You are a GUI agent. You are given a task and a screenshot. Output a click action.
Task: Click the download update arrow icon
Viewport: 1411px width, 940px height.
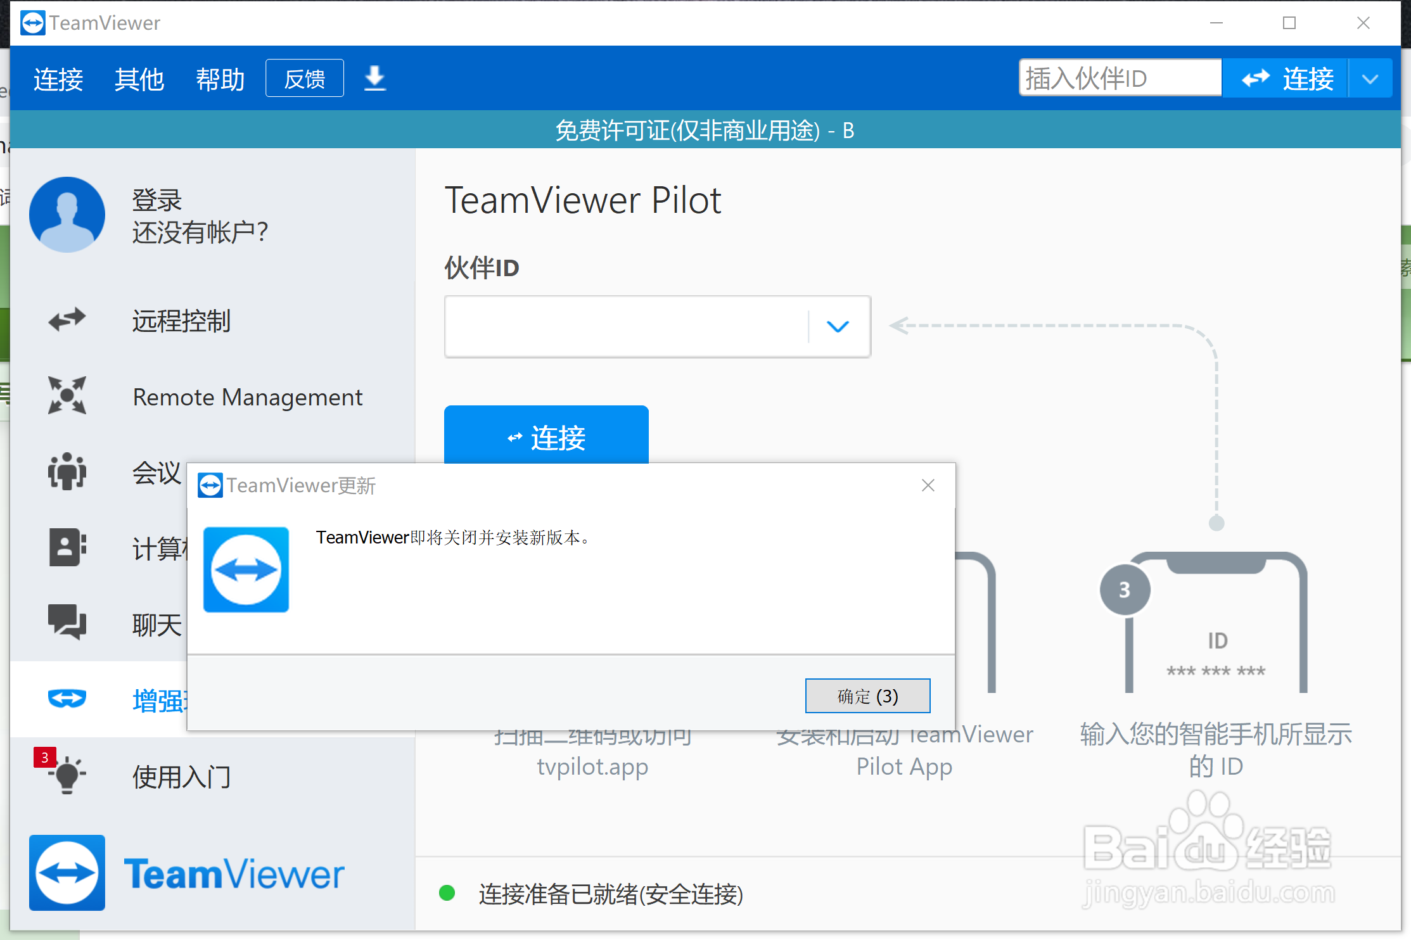(375, 79)
